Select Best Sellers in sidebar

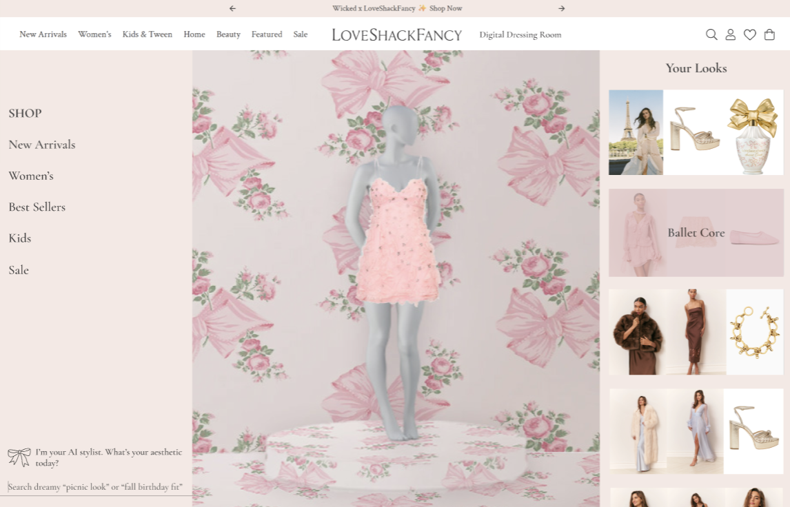37,207
